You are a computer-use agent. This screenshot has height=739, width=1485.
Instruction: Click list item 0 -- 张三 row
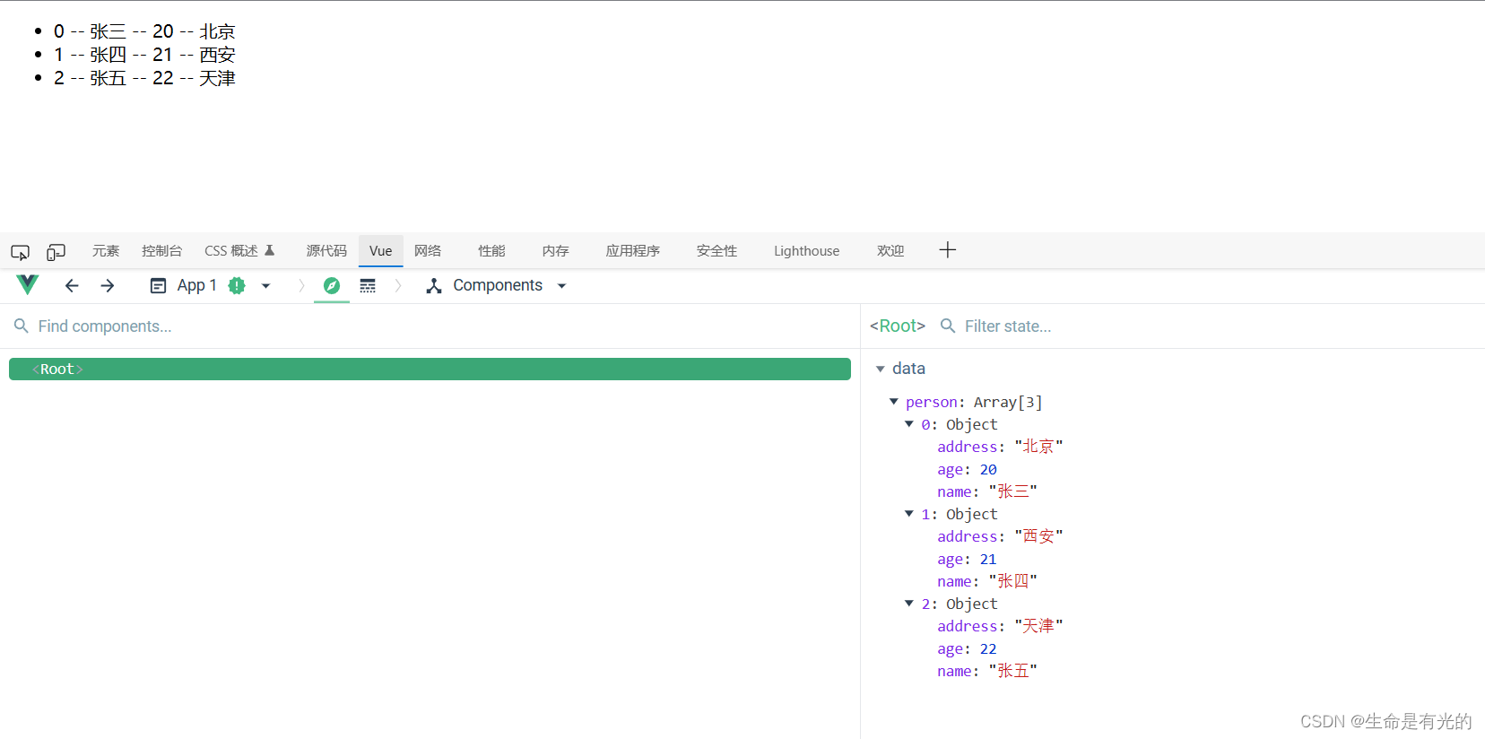point(144,31)
